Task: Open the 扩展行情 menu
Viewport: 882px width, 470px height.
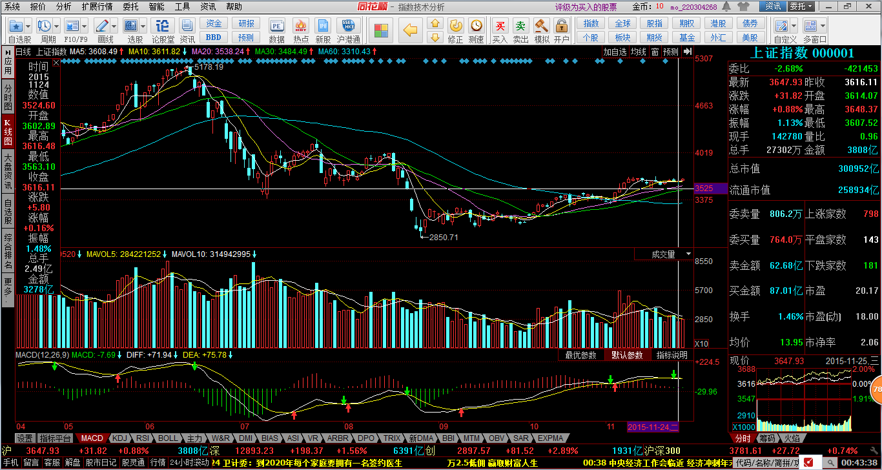Action: (97, 6)
